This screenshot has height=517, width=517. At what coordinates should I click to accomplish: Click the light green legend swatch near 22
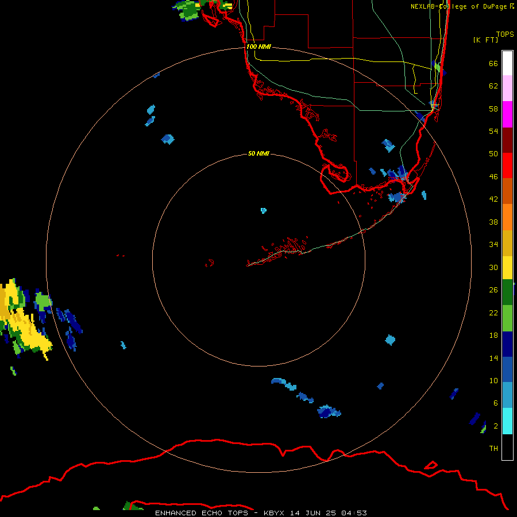tap(507, 318)
